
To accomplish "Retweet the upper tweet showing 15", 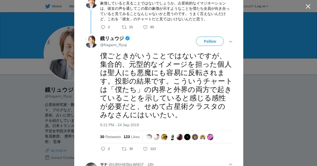I will coord(124,27).
